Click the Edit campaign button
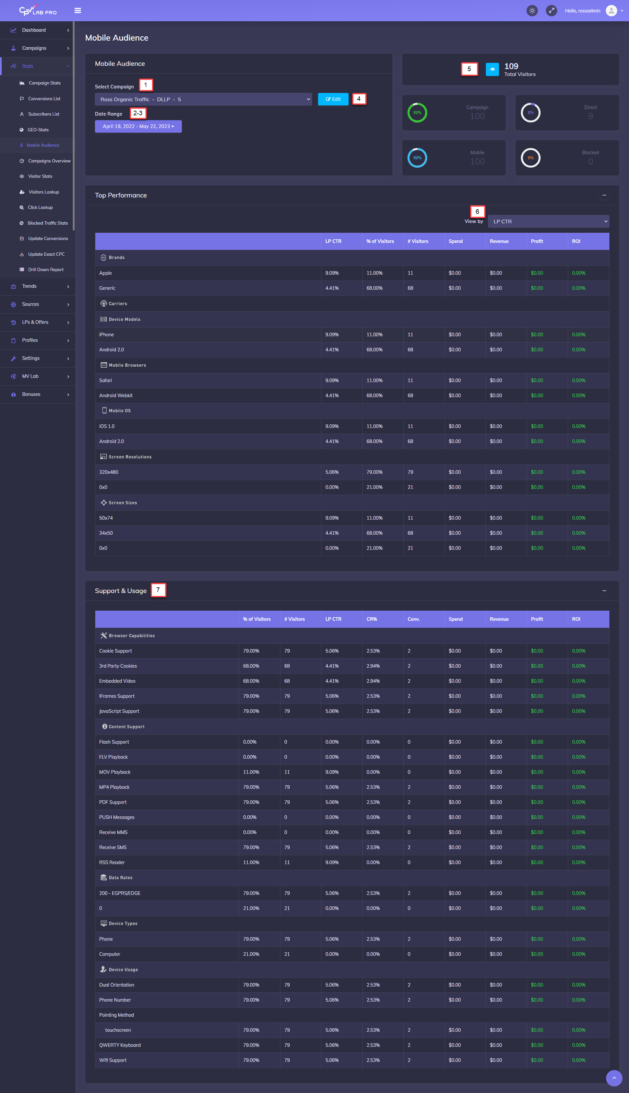629x1093 pixels. coord(333,99)
